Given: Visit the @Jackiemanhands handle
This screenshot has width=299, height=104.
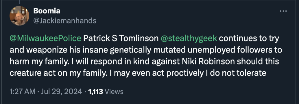Looking at the screenshot, I should [65, 21].
